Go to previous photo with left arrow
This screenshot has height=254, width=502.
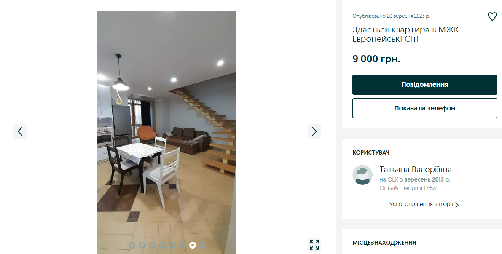click(x=20, y=131)
